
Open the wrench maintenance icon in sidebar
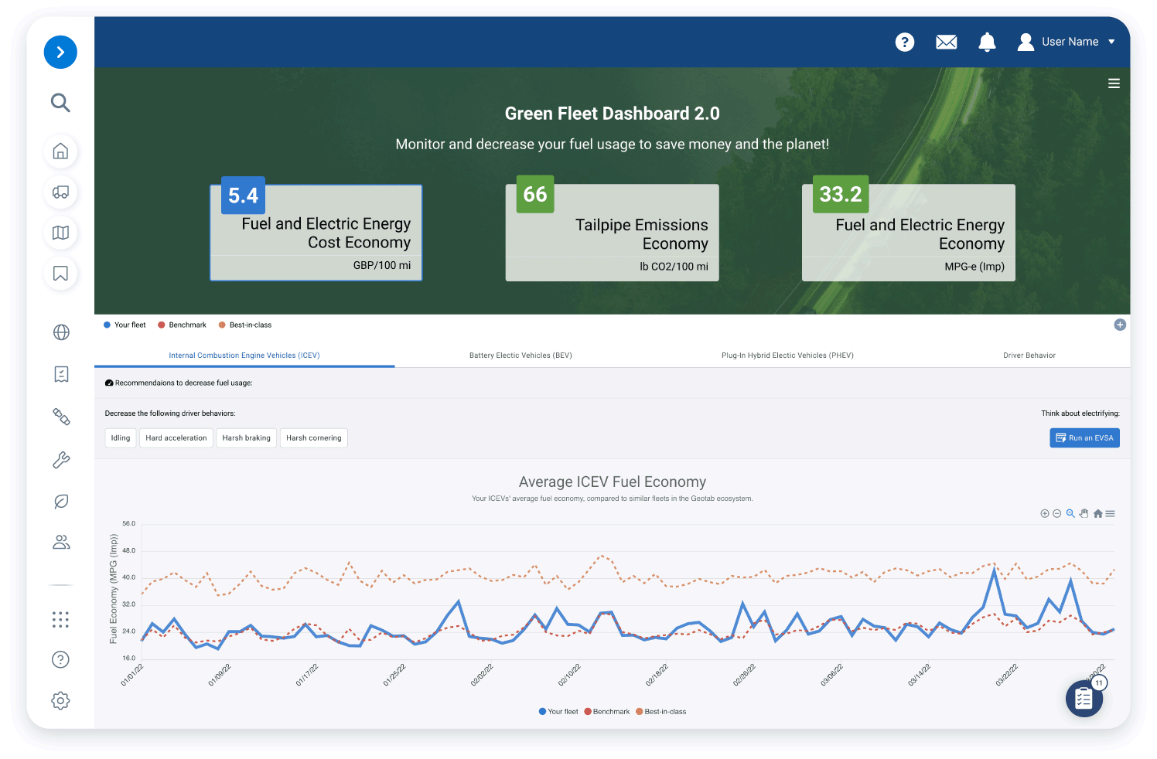pyautogui.click(x=61, y=460)
